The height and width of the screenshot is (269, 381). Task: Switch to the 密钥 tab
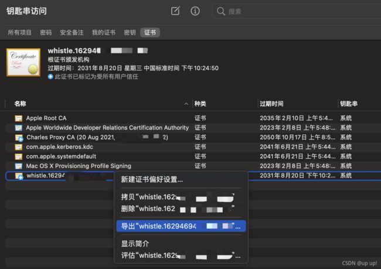pos(130,32)
